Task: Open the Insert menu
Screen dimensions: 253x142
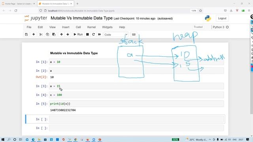Action: (x=66, y=27)
